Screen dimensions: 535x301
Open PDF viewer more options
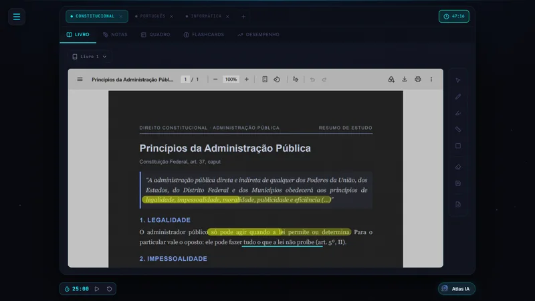(431, 79)
